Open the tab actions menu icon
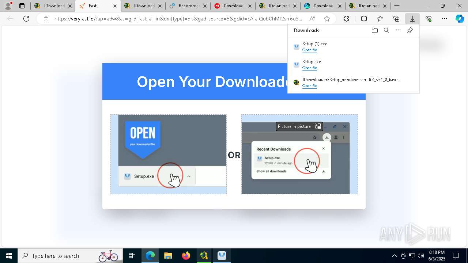Image resolution: width=468 pixels, height=263 pixels. pyautogui.click(x=22, y=6)
